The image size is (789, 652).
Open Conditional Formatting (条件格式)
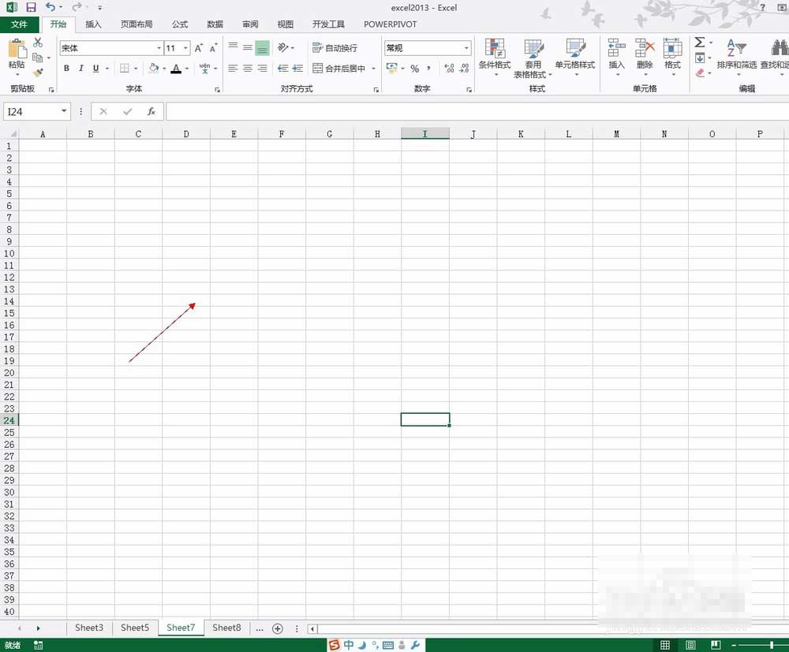pos(495,57)
